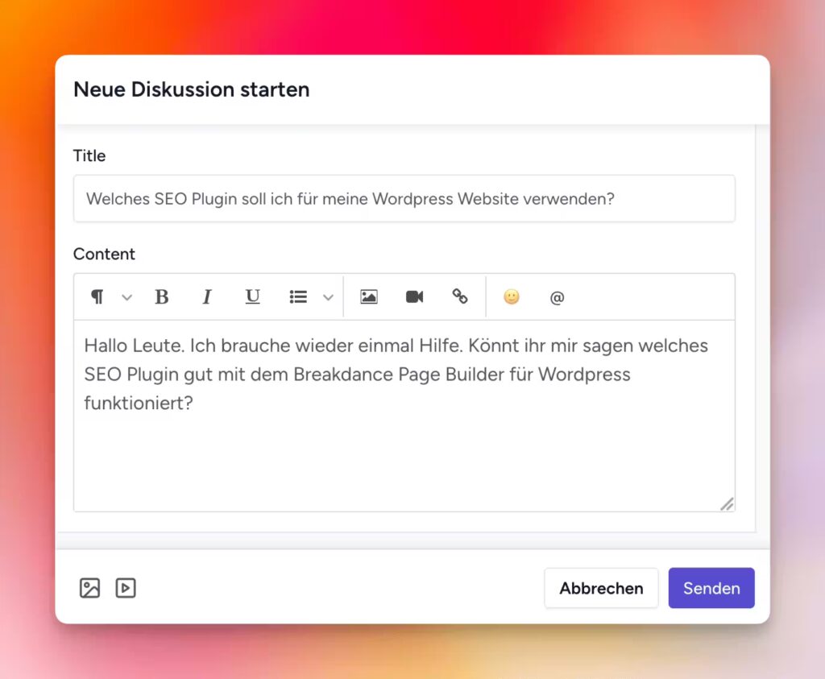Expand the list type dropdown arrow
The height and width of the screenshot is (679, 825).
[x=329, y=298]
